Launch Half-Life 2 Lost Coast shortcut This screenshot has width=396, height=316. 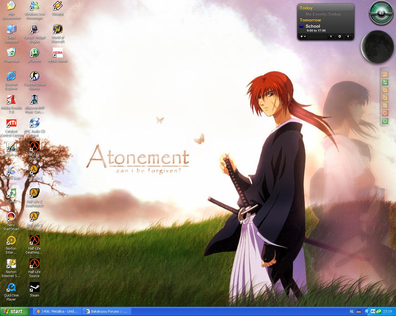click(34, 222)
